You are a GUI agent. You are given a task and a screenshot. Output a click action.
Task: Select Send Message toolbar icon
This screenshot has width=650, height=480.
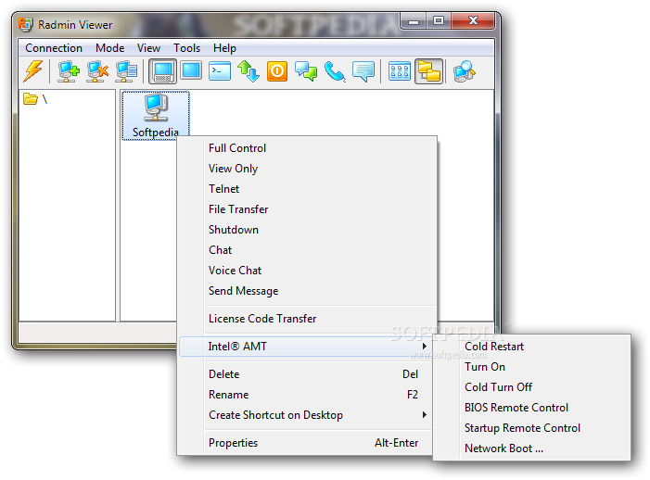pos(363,71)
